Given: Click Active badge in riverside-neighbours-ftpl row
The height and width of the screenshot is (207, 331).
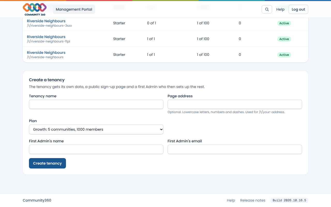Looking at the screenshot, I should 284,39.
